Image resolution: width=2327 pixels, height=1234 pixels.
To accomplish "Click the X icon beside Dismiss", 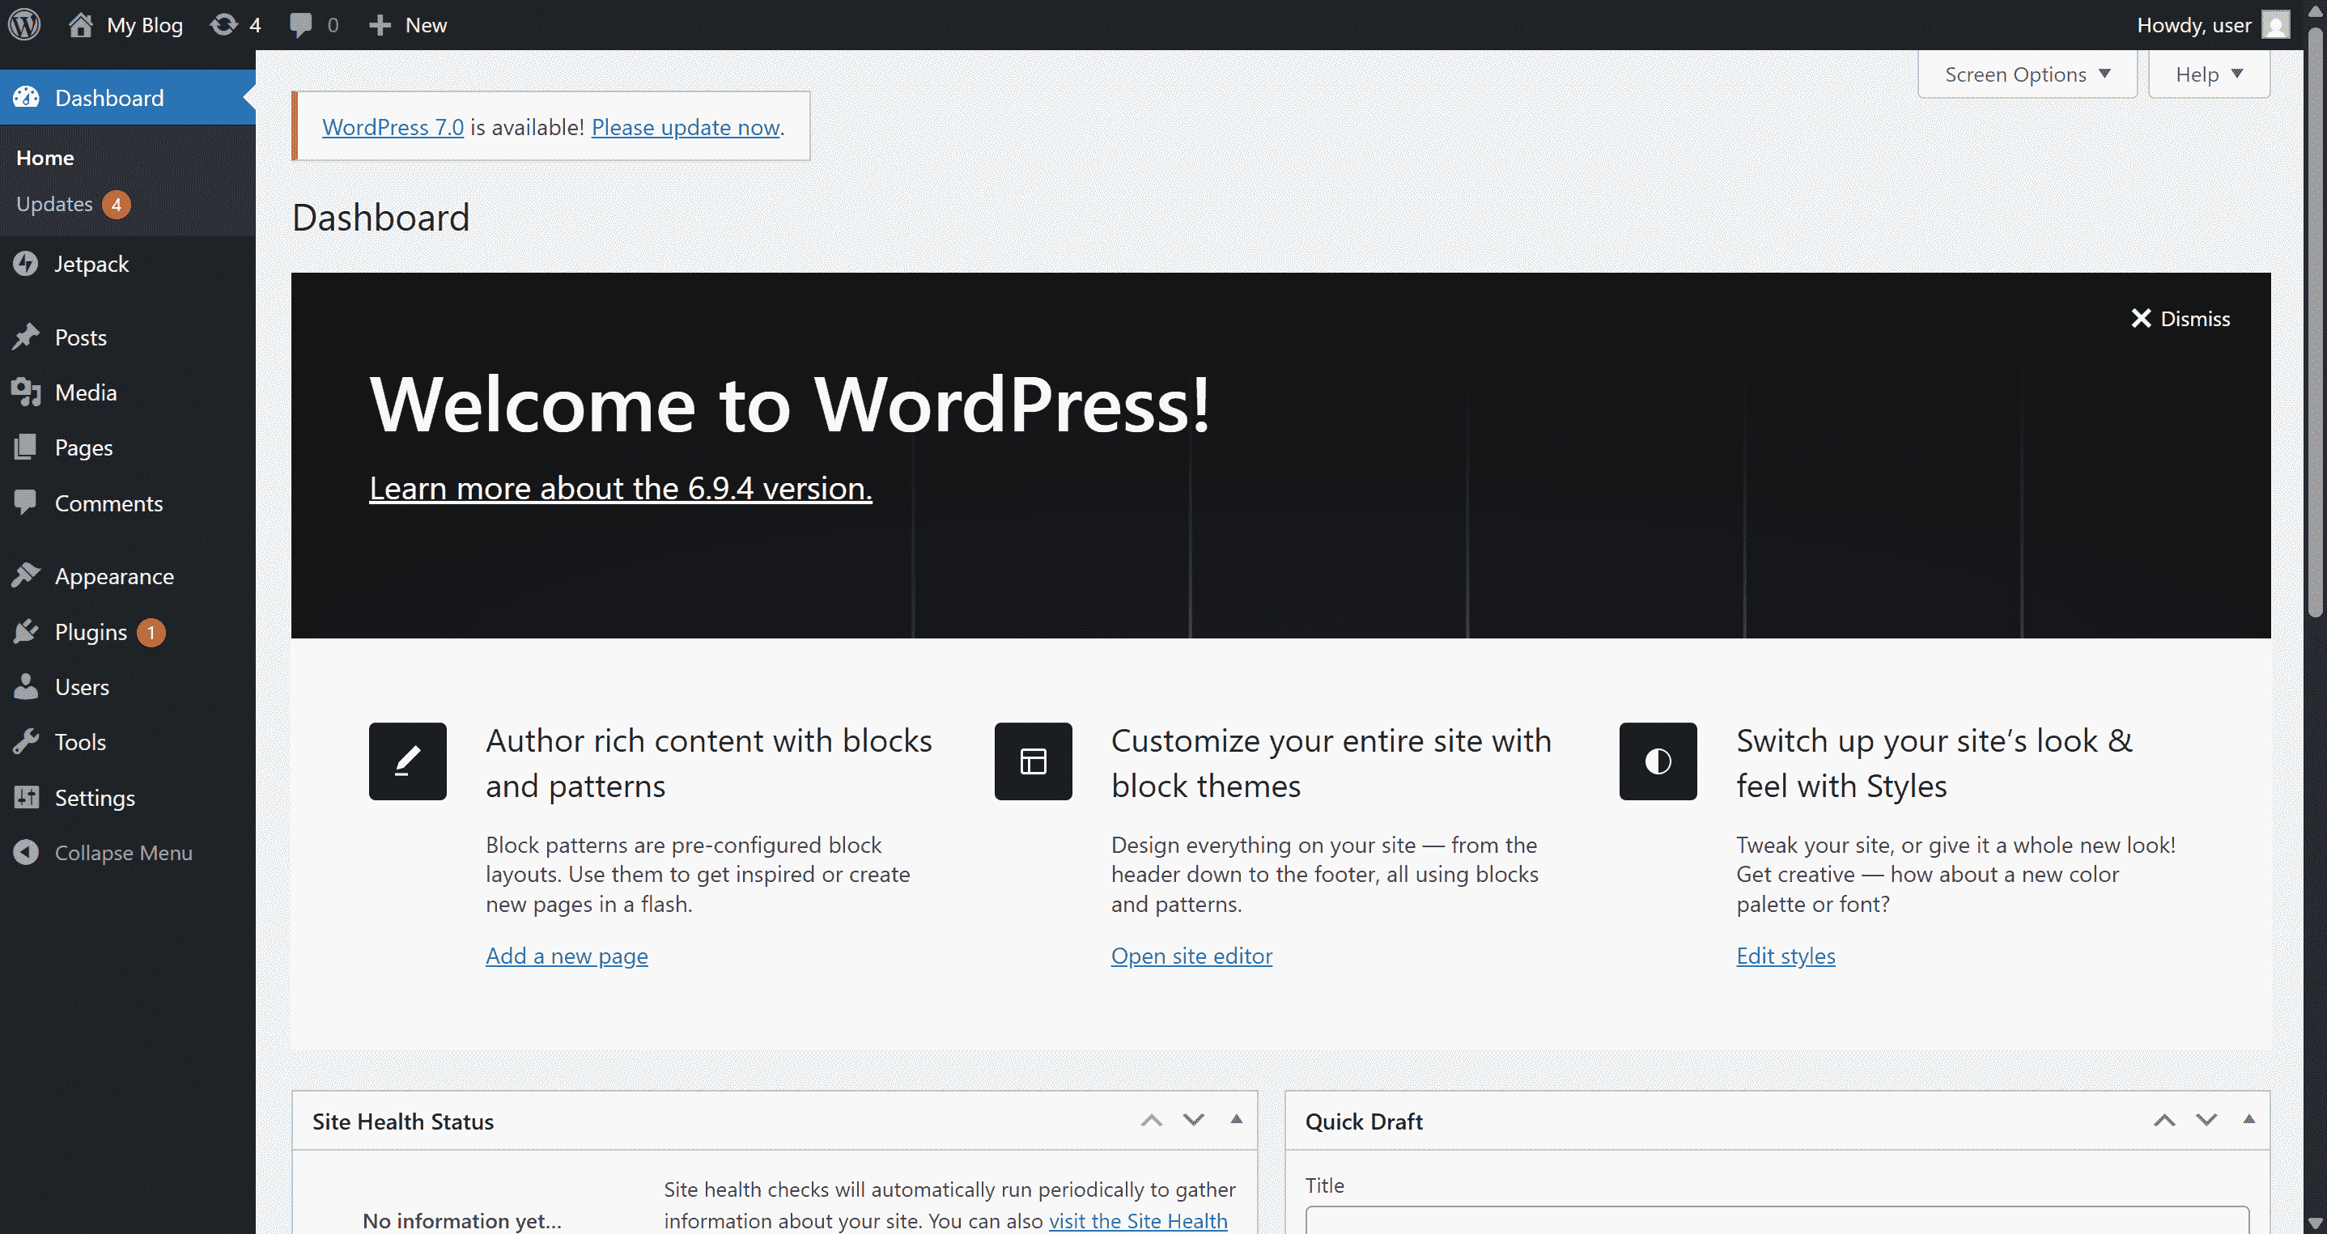I will (2140, 318).
